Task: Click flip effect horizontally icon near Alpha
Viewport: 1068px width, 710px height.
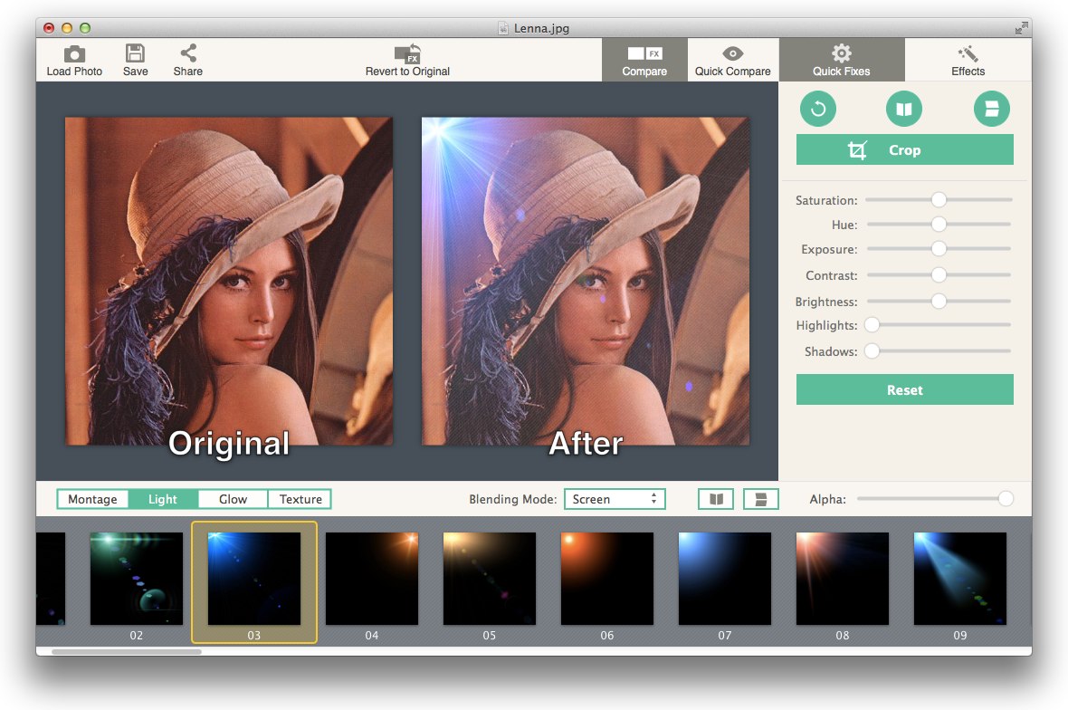Action: coord(716,500)
